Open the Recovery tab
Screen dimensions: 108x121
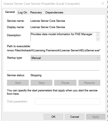(36, 12)
